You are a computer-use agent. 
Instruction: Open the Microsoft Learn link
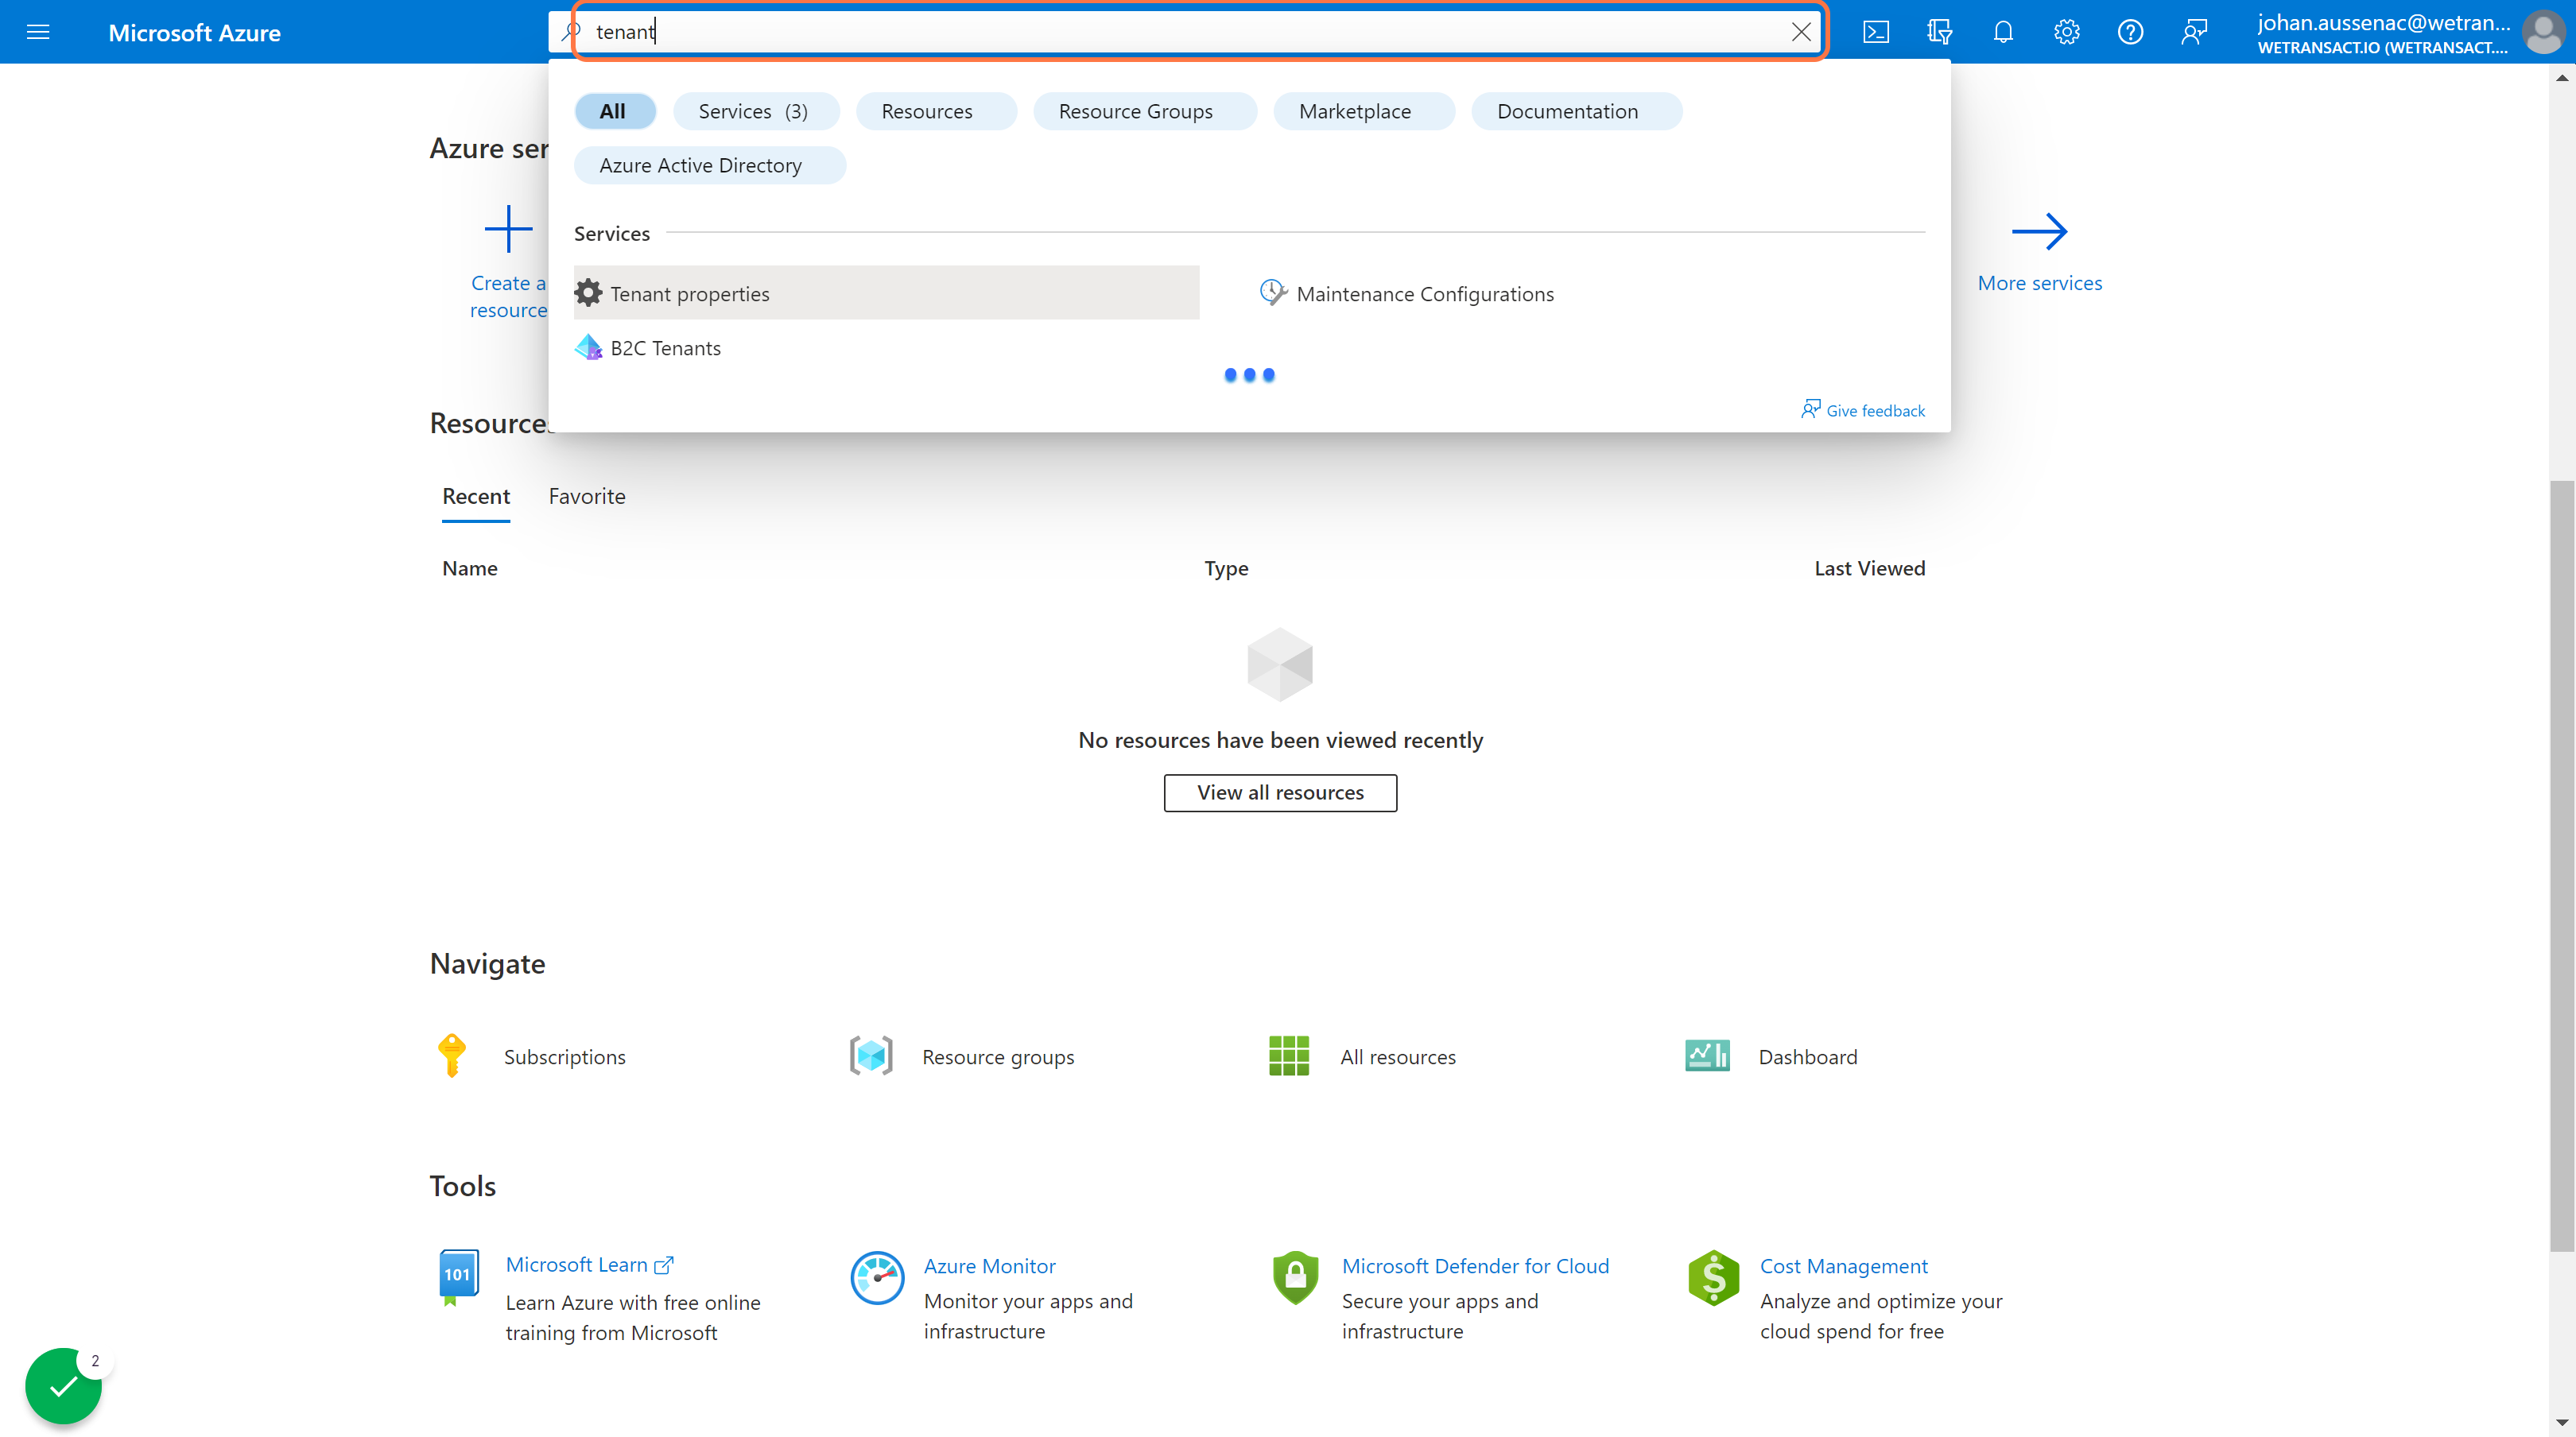pyautogui.click(x=589, y=1265)
